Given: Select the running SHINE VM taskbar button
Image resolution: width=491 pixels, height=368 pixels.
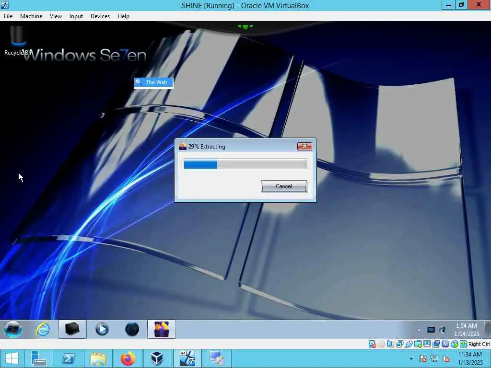Looking at the screenshot, I should point(187,358).
